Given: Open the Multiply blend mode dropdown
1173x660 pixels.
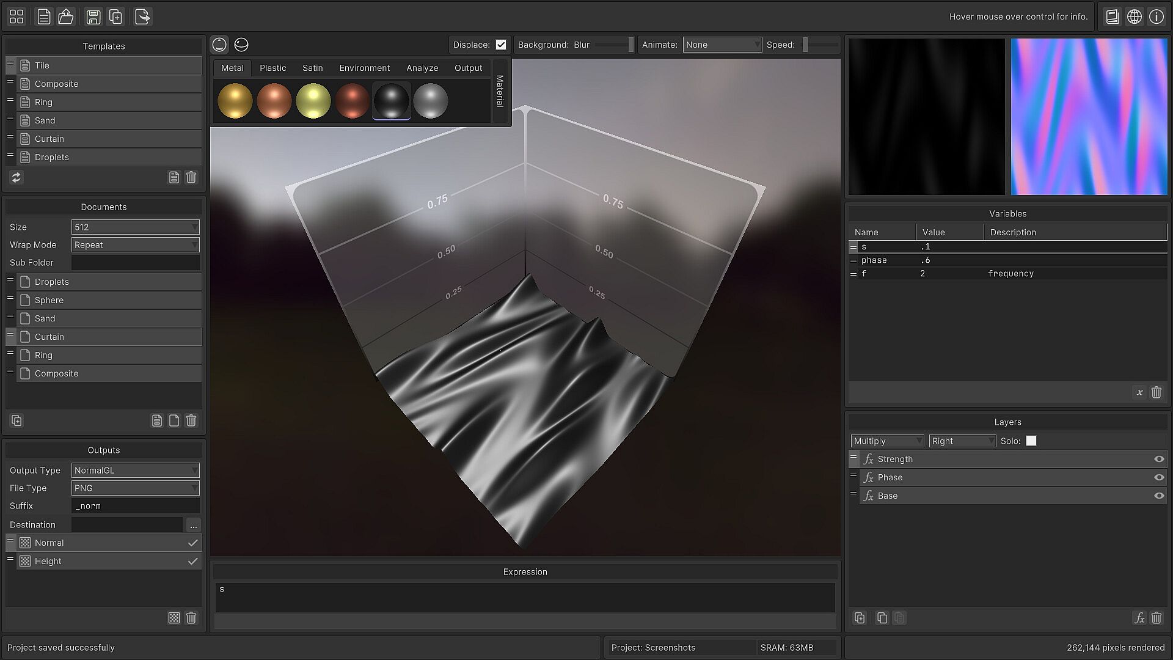Looking at the screenshot, I should (x=887, y=441).
